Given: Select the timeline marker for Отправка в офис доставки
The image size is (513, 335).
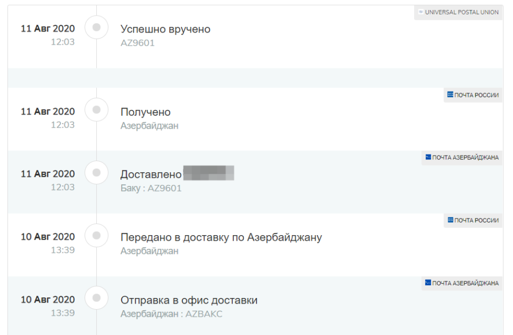Looking at the screenshot, I should (97, 298).
